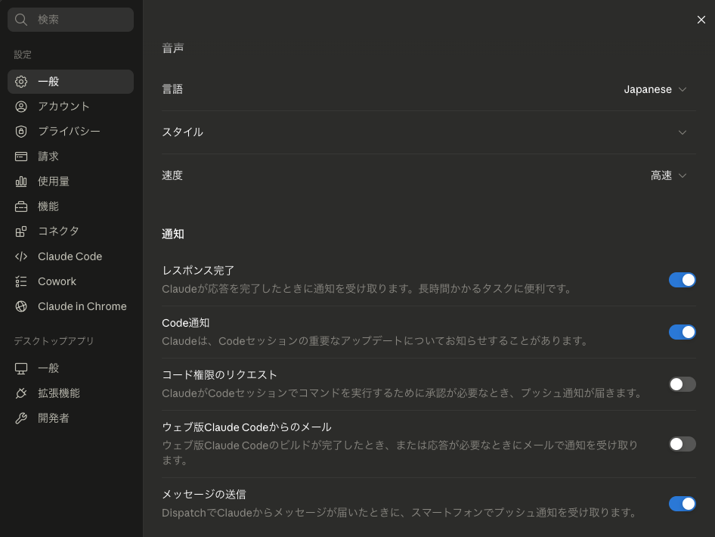Click the checklist icon for Cowork
The width and height of the screenshot is (715, 537).
[x=21, y=281]
